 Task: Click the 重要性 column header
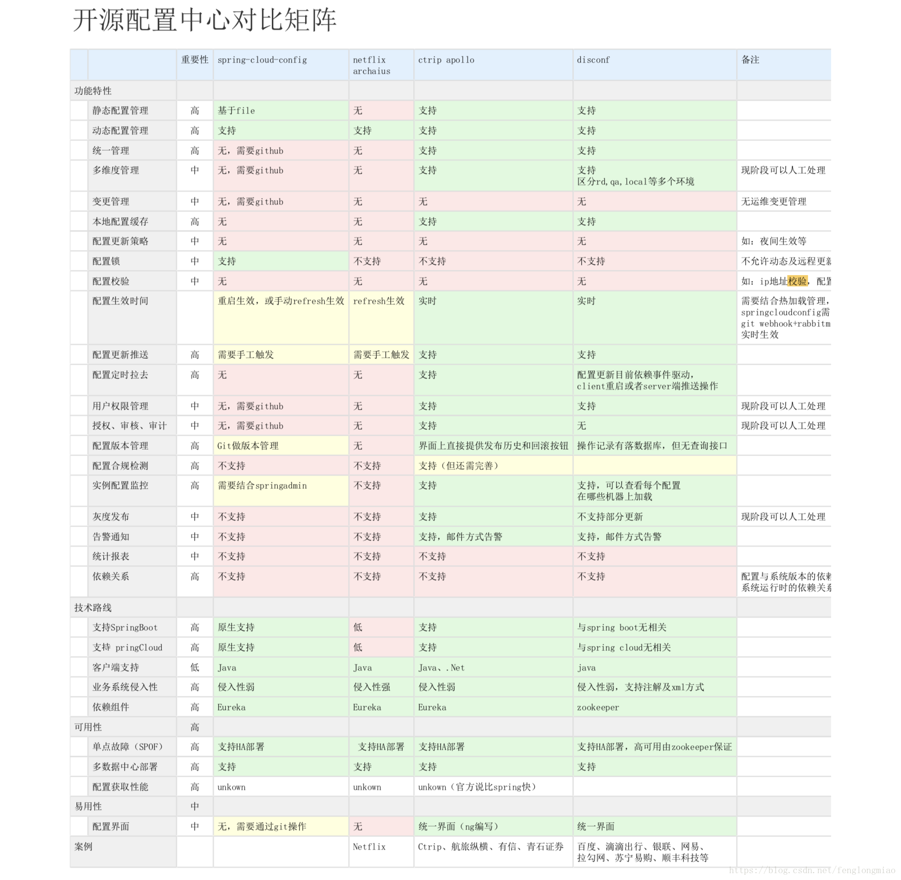click(194, 60)
